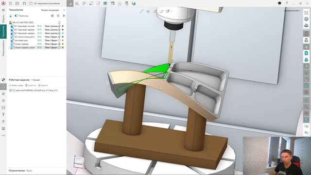Run calculation with green play arrow
This screenshot has width=311, height=175.
pyautogui.click(x=64, y=16)
